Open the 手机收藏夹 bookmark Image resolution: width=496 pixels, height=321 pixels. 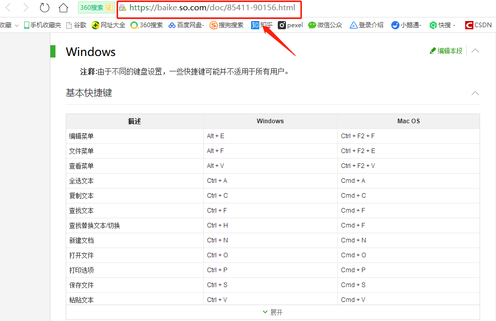(43, 25)
